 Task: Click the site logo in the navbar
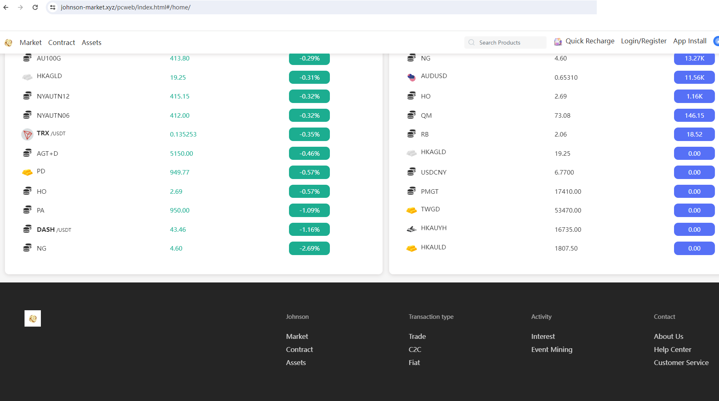[x=8, y=43]
